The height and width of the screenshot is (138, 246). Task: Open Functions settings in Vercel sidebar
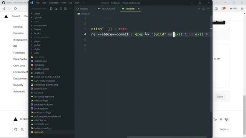pos(19,53)
